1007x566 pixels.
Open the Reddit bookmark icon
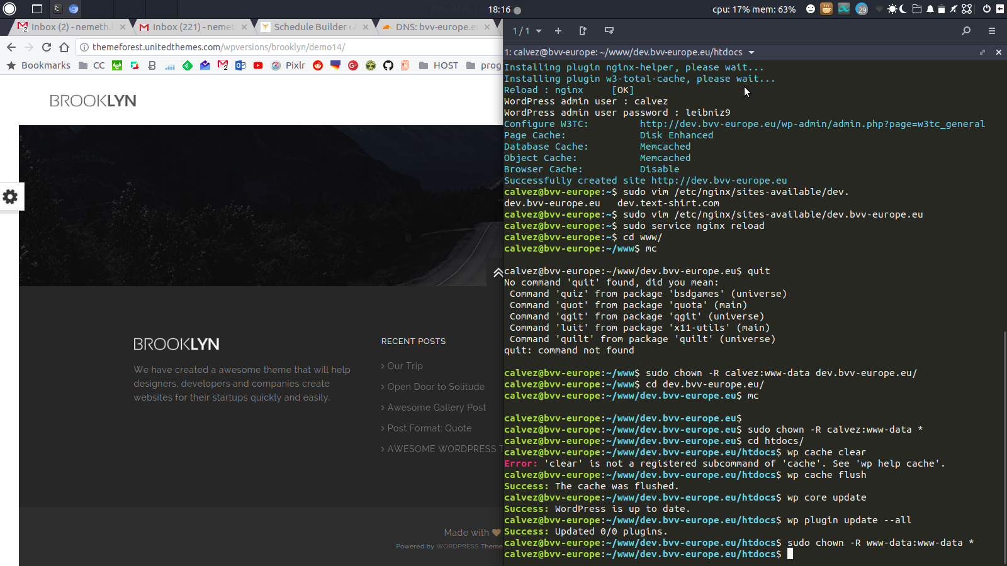pyautogui.click(x=318, y=65)
